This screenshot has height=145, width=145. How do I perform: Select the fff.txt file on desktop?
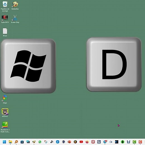tap(5, 32)
